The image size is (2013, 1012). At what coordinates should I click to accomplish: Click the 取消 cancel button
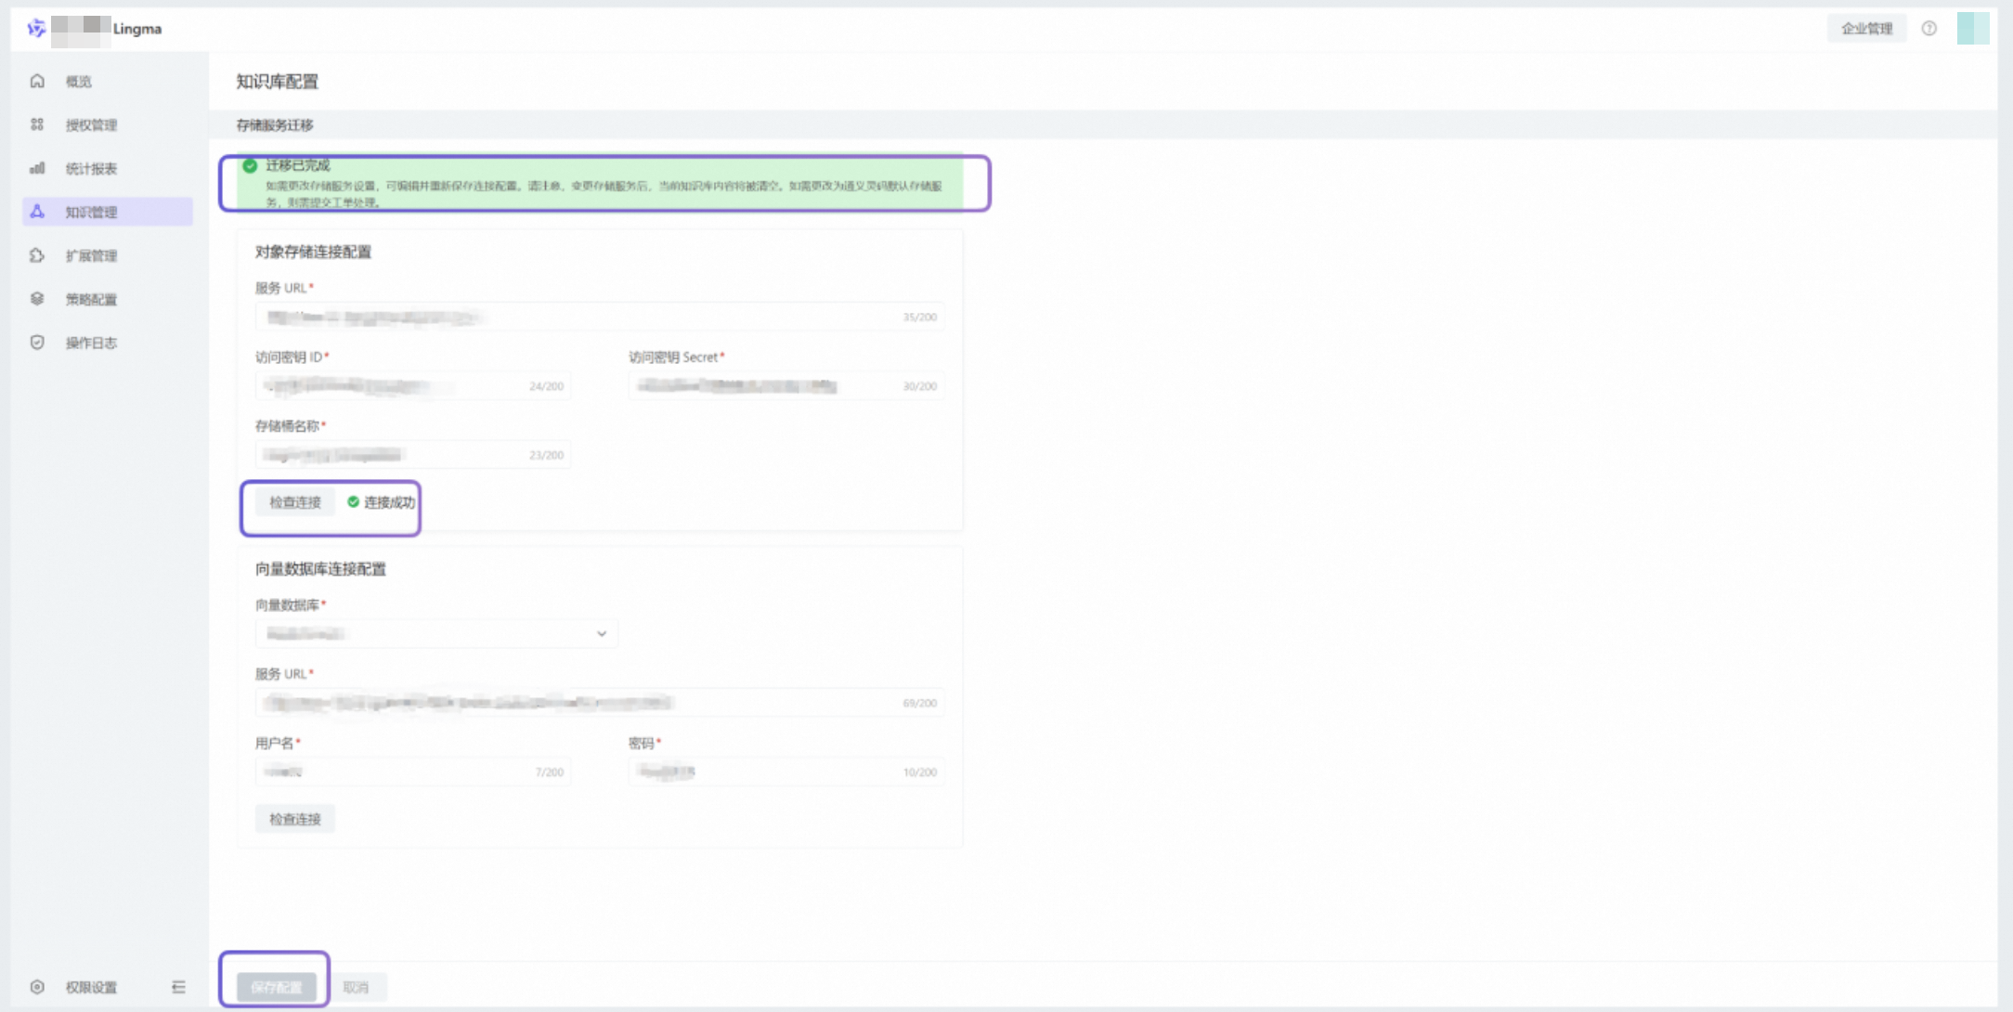pos(356,987)
